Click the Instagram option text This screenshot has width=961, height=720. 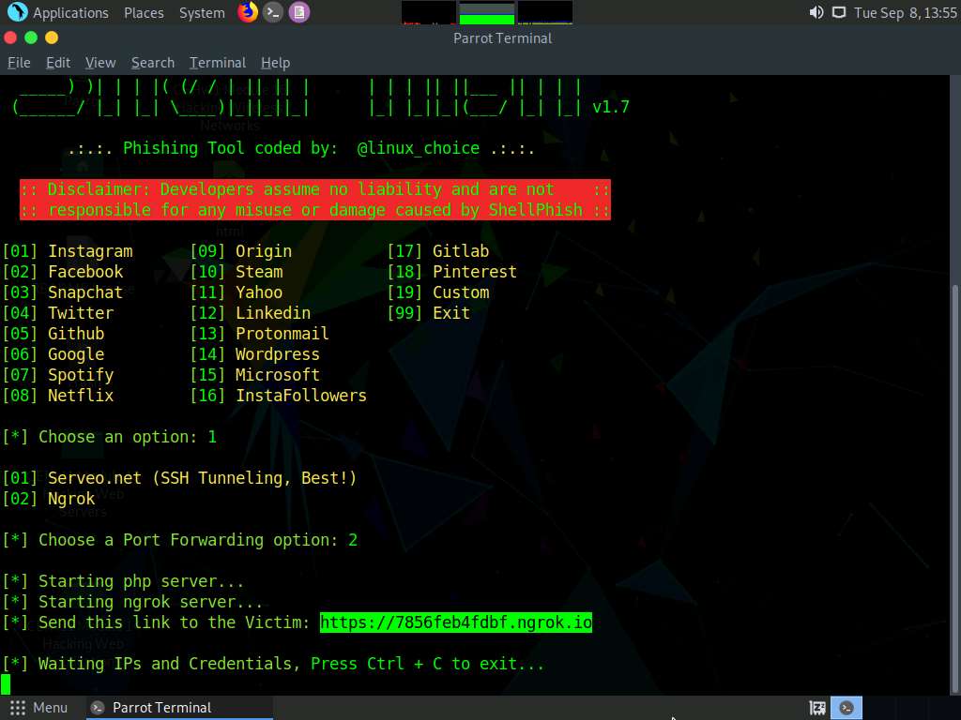point(90,251)
